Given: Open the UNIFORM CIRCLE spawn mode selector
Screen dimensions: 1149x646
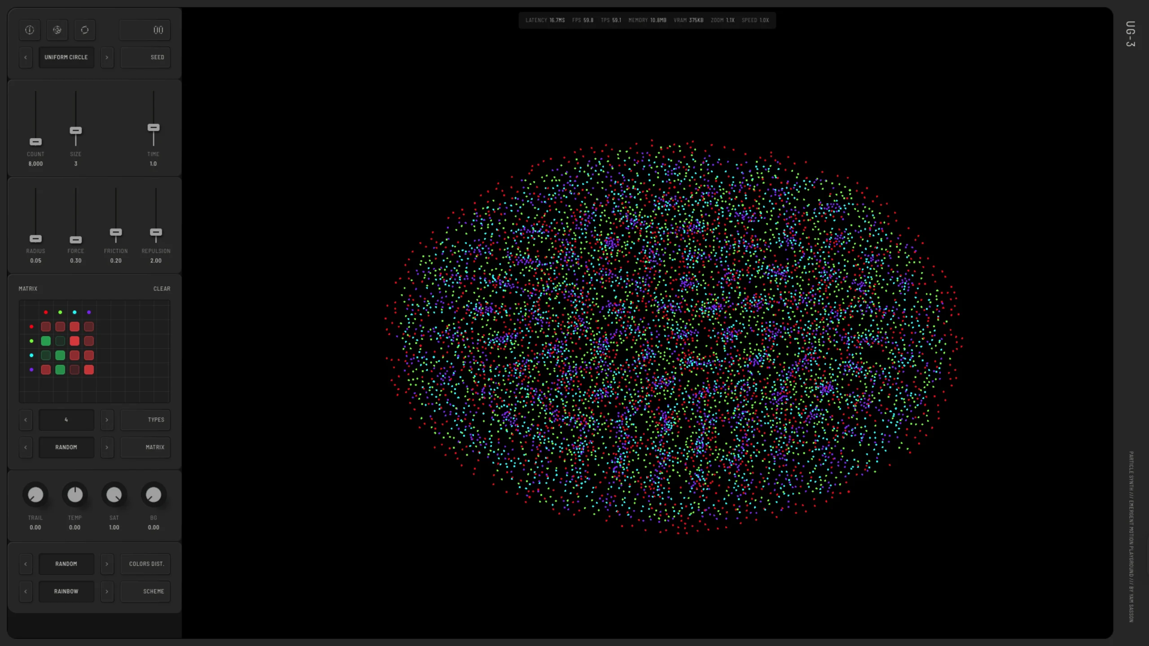Looking at the screenshot, I should [x=66, y=57].
